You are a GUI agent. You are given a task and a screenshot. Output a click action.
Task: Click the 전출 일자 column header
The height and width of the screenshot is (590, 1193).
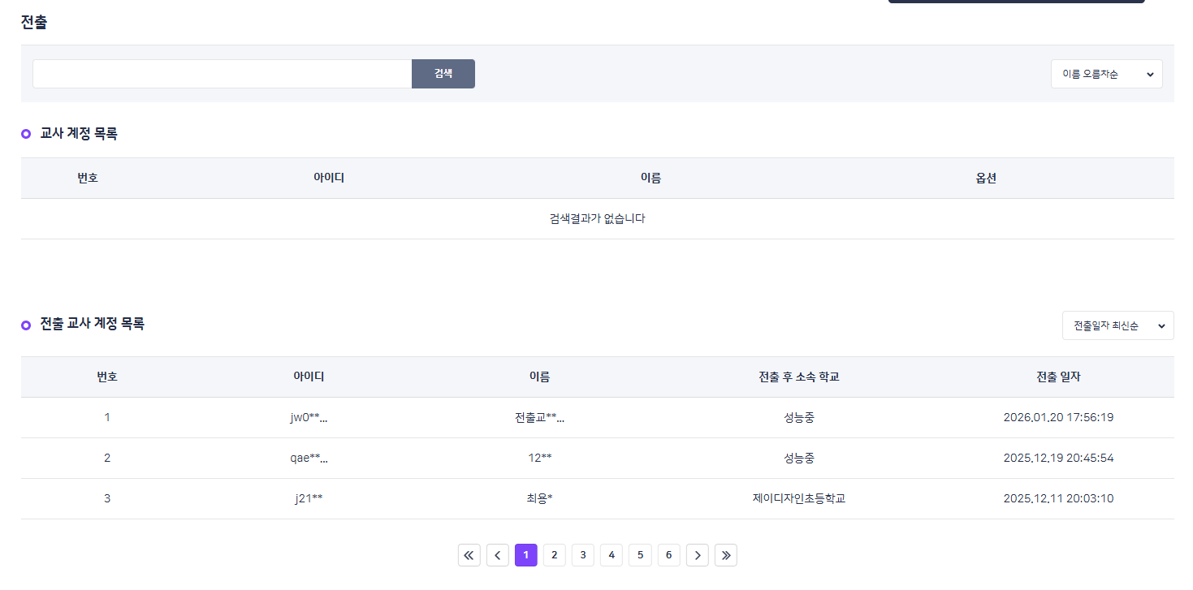pyautogui.click(x=1057, y=377)
